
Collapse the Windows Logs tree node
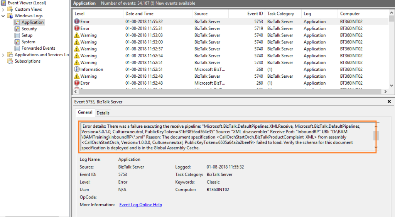[3, 16]
